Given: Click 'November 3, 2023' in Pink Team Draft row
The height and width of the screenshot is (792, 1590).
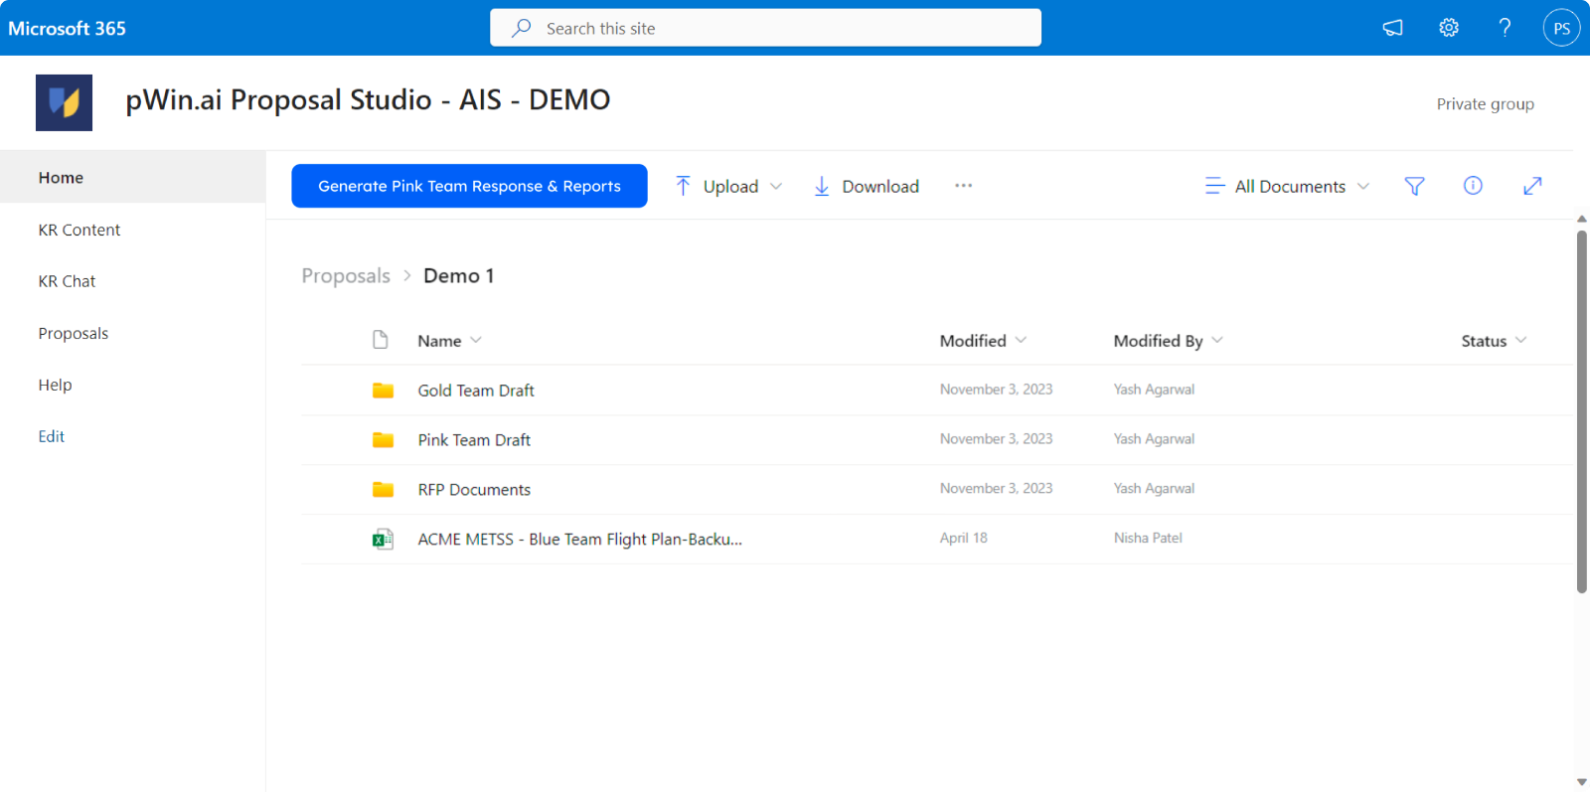Looking at the screenshot, I should [996, 438].
